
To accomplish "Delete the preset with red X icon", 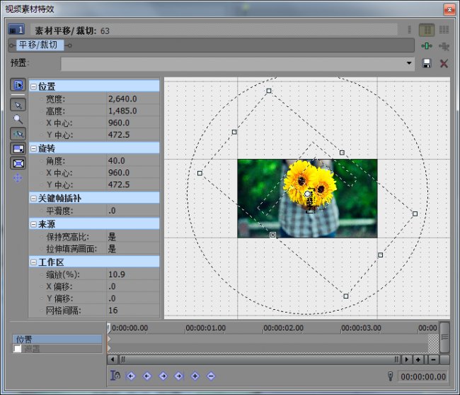I will [x=444, y=64].
